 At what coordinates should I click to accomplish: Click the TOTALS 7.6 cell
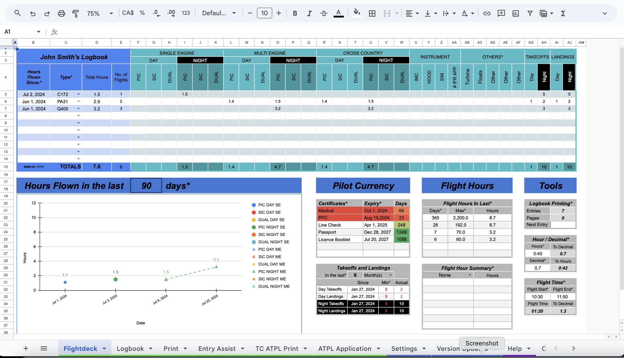tap(97, 167)
